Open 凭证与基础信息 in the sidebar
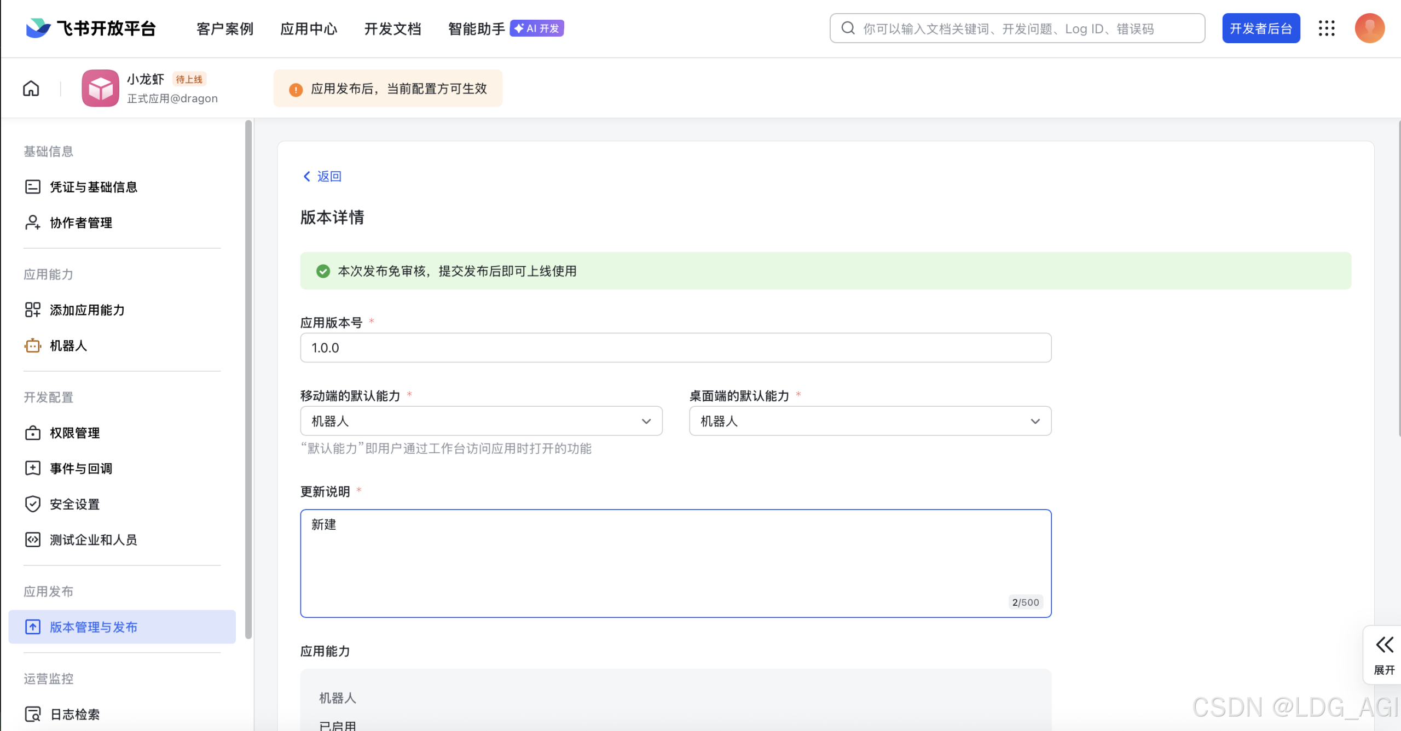Screen dimensions: 1401x731 click(x=93, y=186)
